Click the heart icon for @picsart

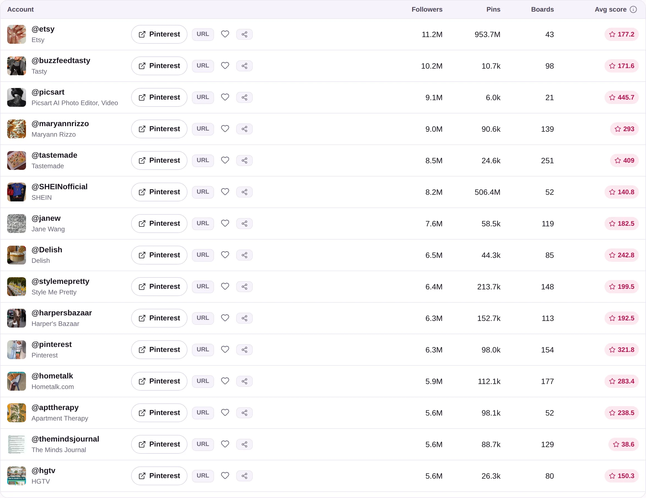(225, 97)
